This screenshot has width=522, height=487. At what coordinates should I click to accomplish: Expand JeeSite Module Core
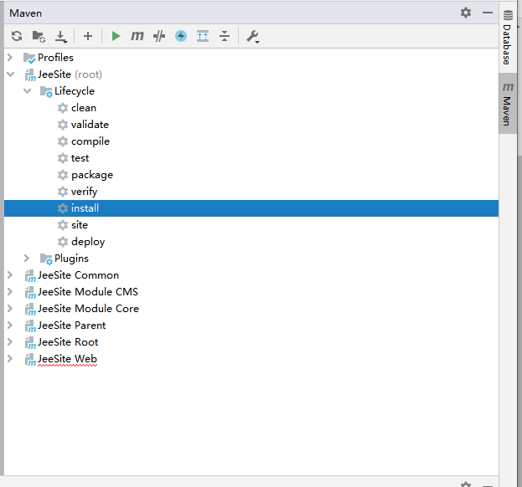[10, 309]
